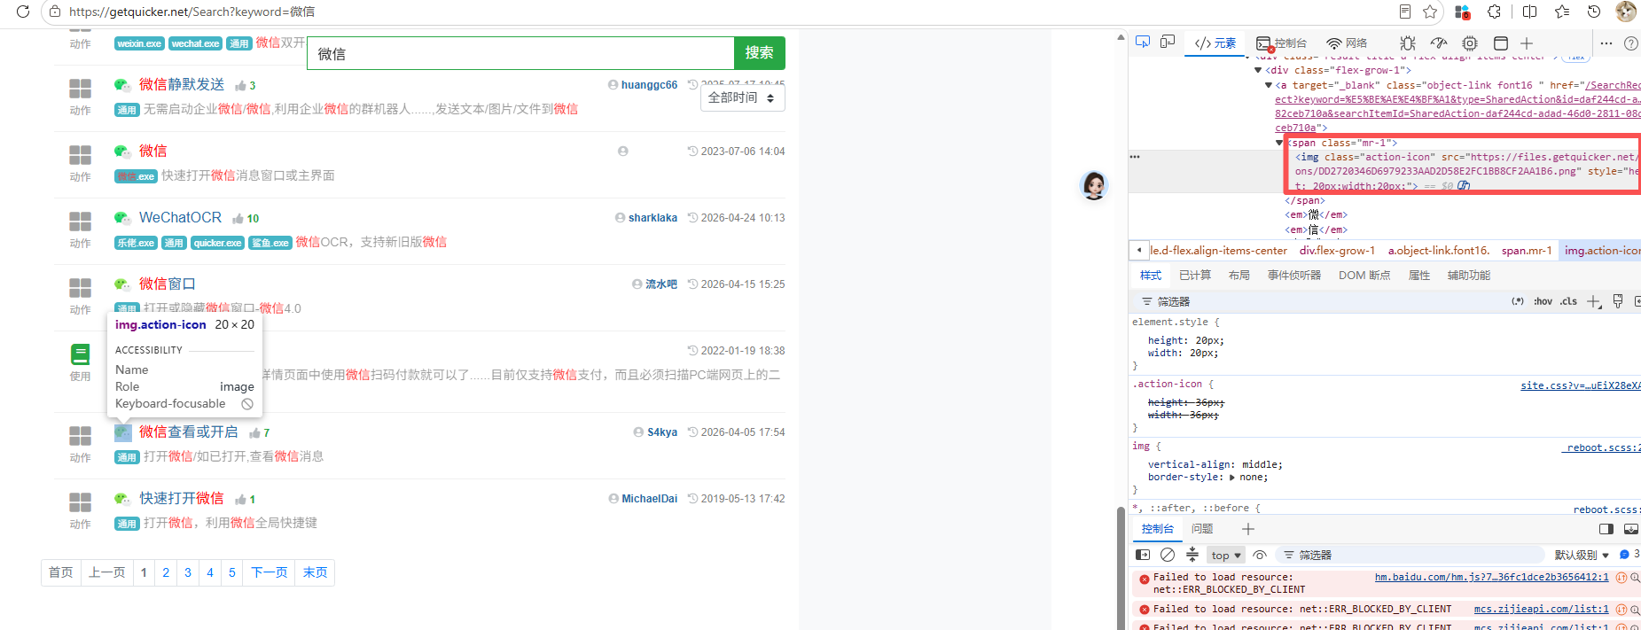
Task: Jump to 末页 last page
Action: [x=315, y=572]
